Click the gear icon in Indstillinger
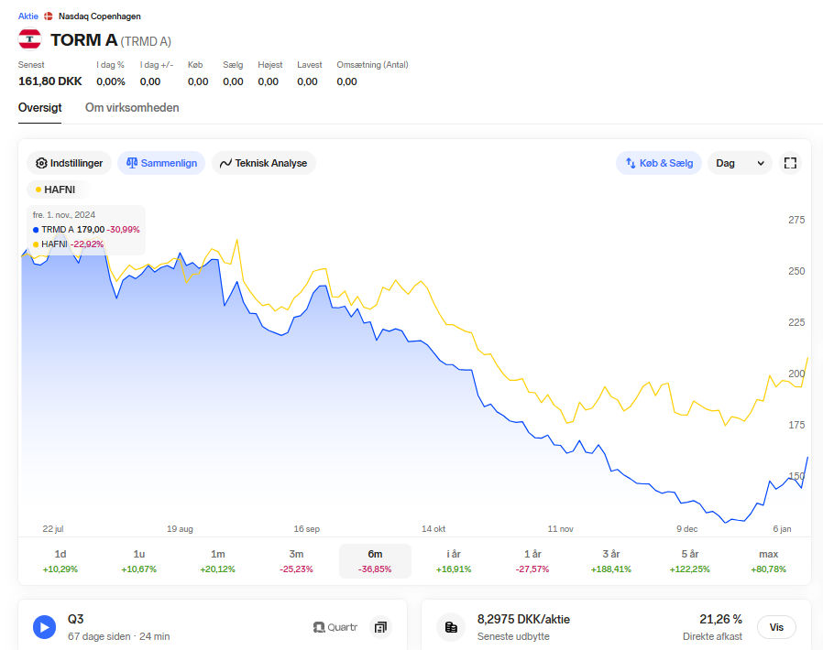Image resolution: width=823 pixels, height=650 pixels. pyautogui.click(x=41, y=163)
